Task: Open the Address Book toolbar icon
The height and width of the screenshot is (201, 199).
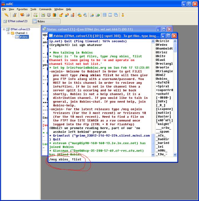Action: (x=43, y=15)
